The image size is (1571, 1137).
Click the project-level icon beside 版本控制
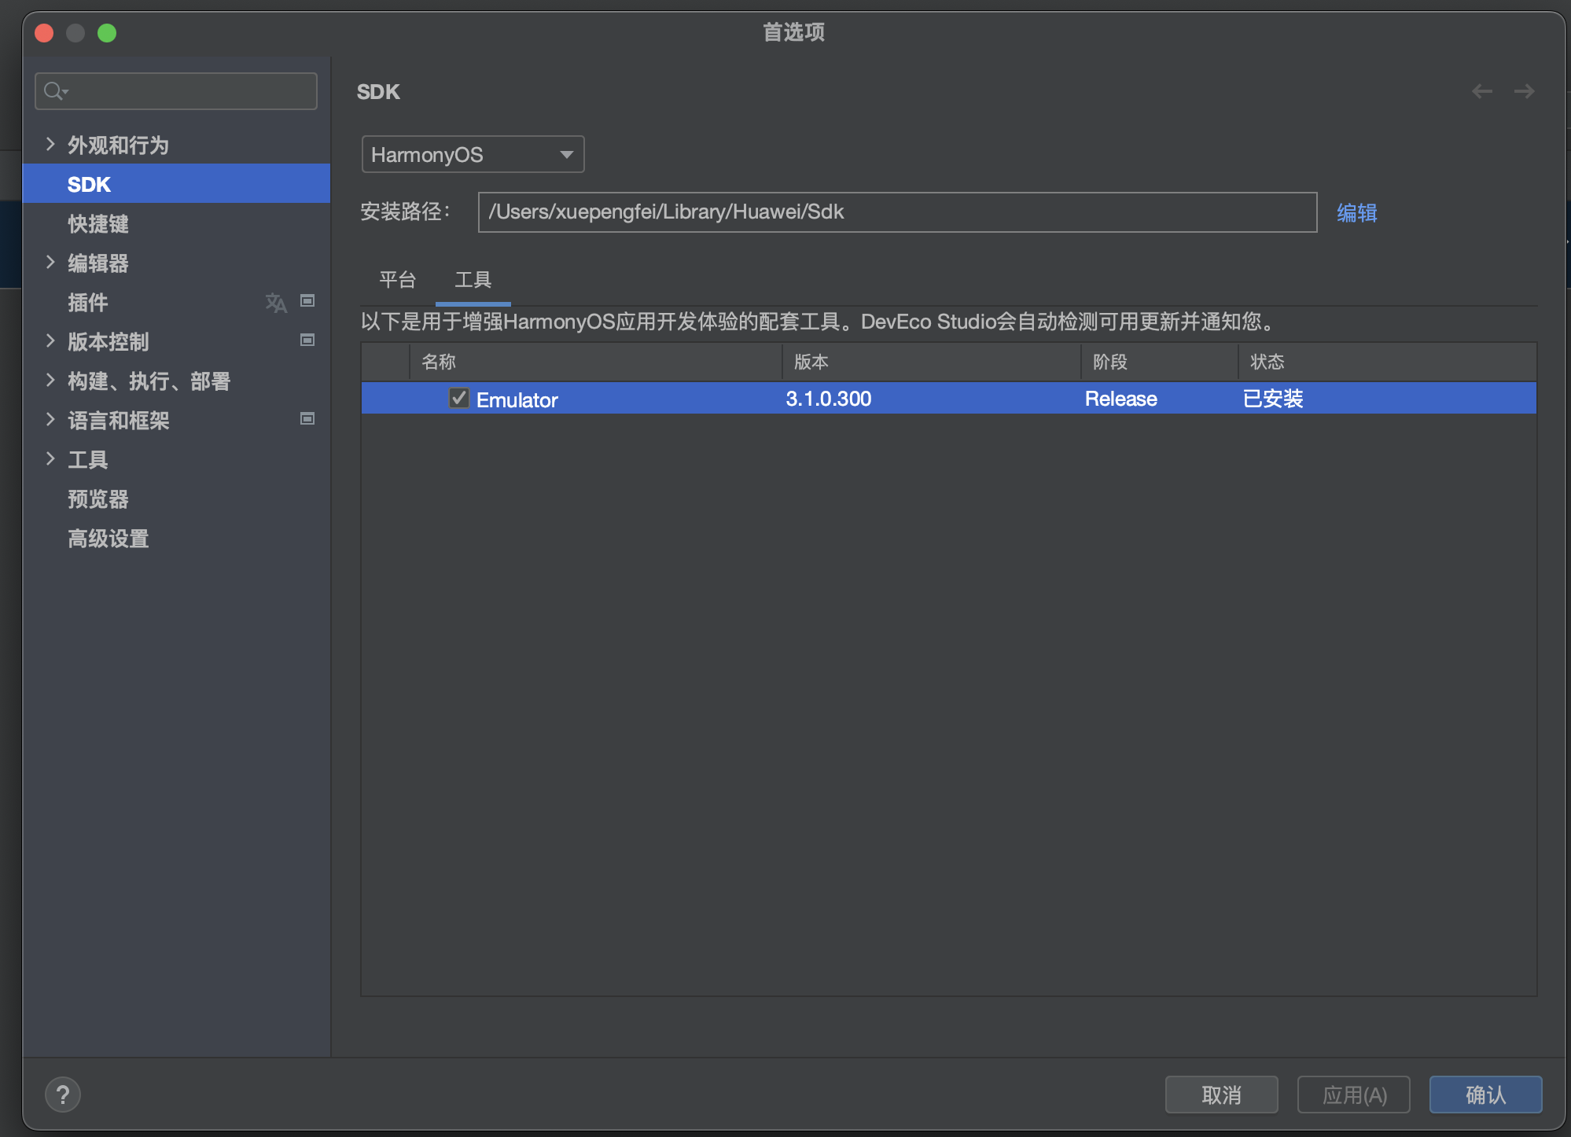point(307,340)
